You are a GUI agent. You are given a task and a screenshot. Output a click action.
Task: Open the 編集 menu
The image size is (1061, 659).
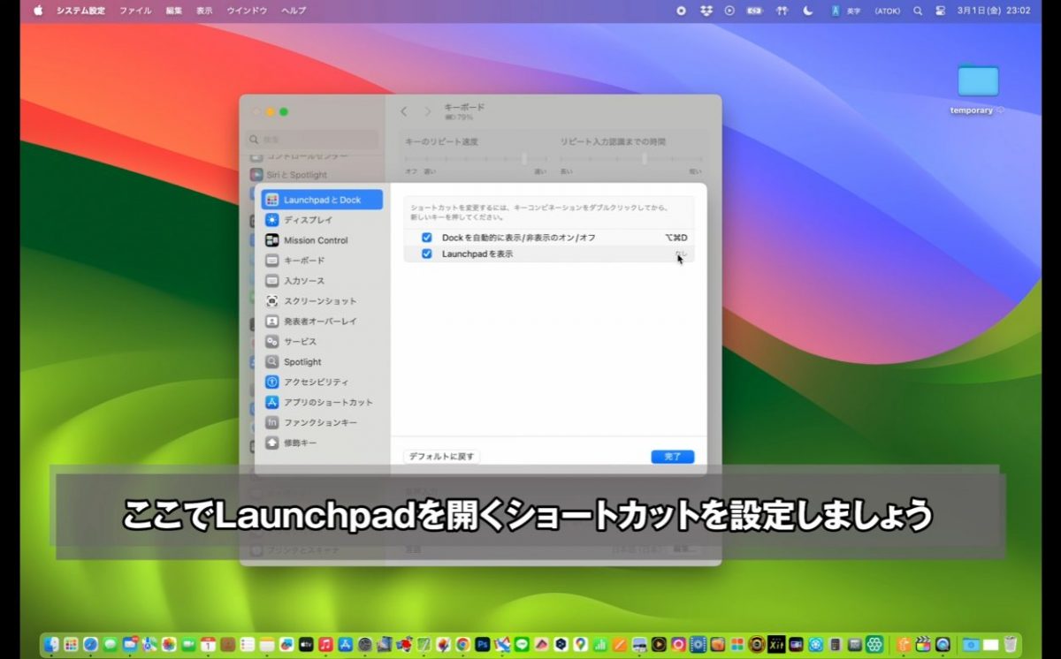coord(174,11)
